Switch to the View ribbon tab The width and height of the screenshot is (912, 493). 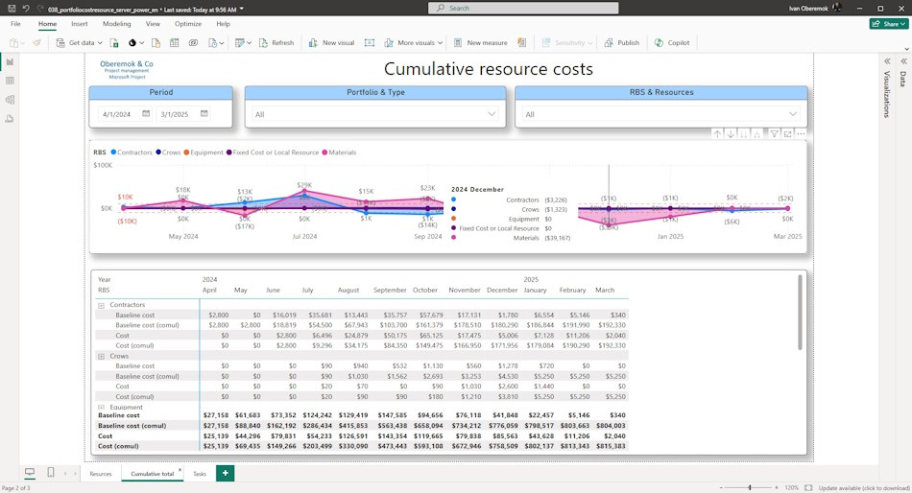pos(153,24)
